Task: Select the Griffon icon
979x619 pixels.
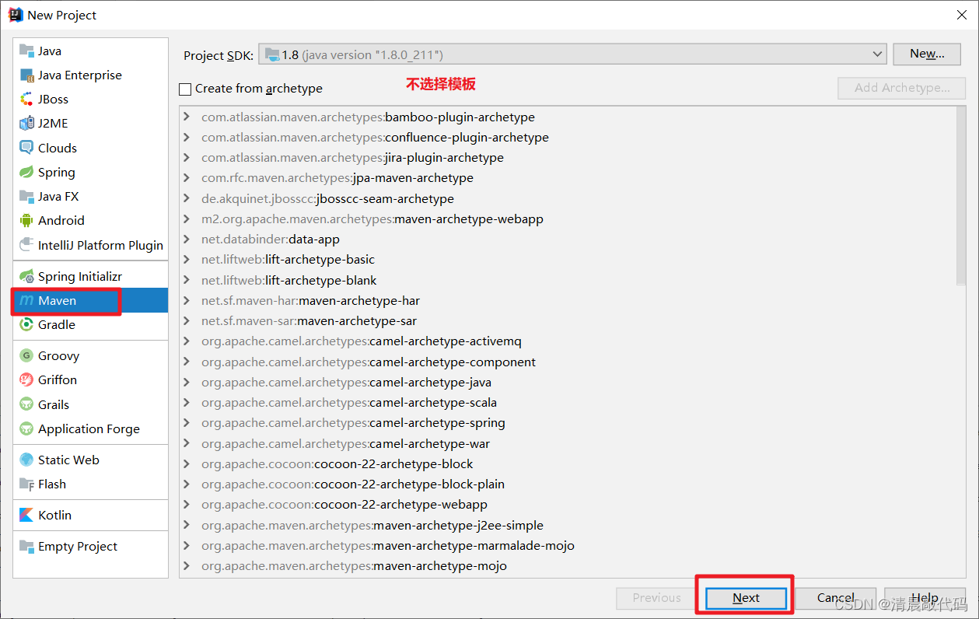Action: coord(26,380)
